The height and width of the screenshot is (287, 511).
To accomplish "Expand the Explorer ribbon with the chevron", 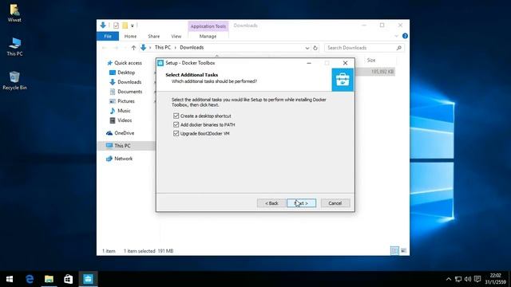I will click(396, 36).
